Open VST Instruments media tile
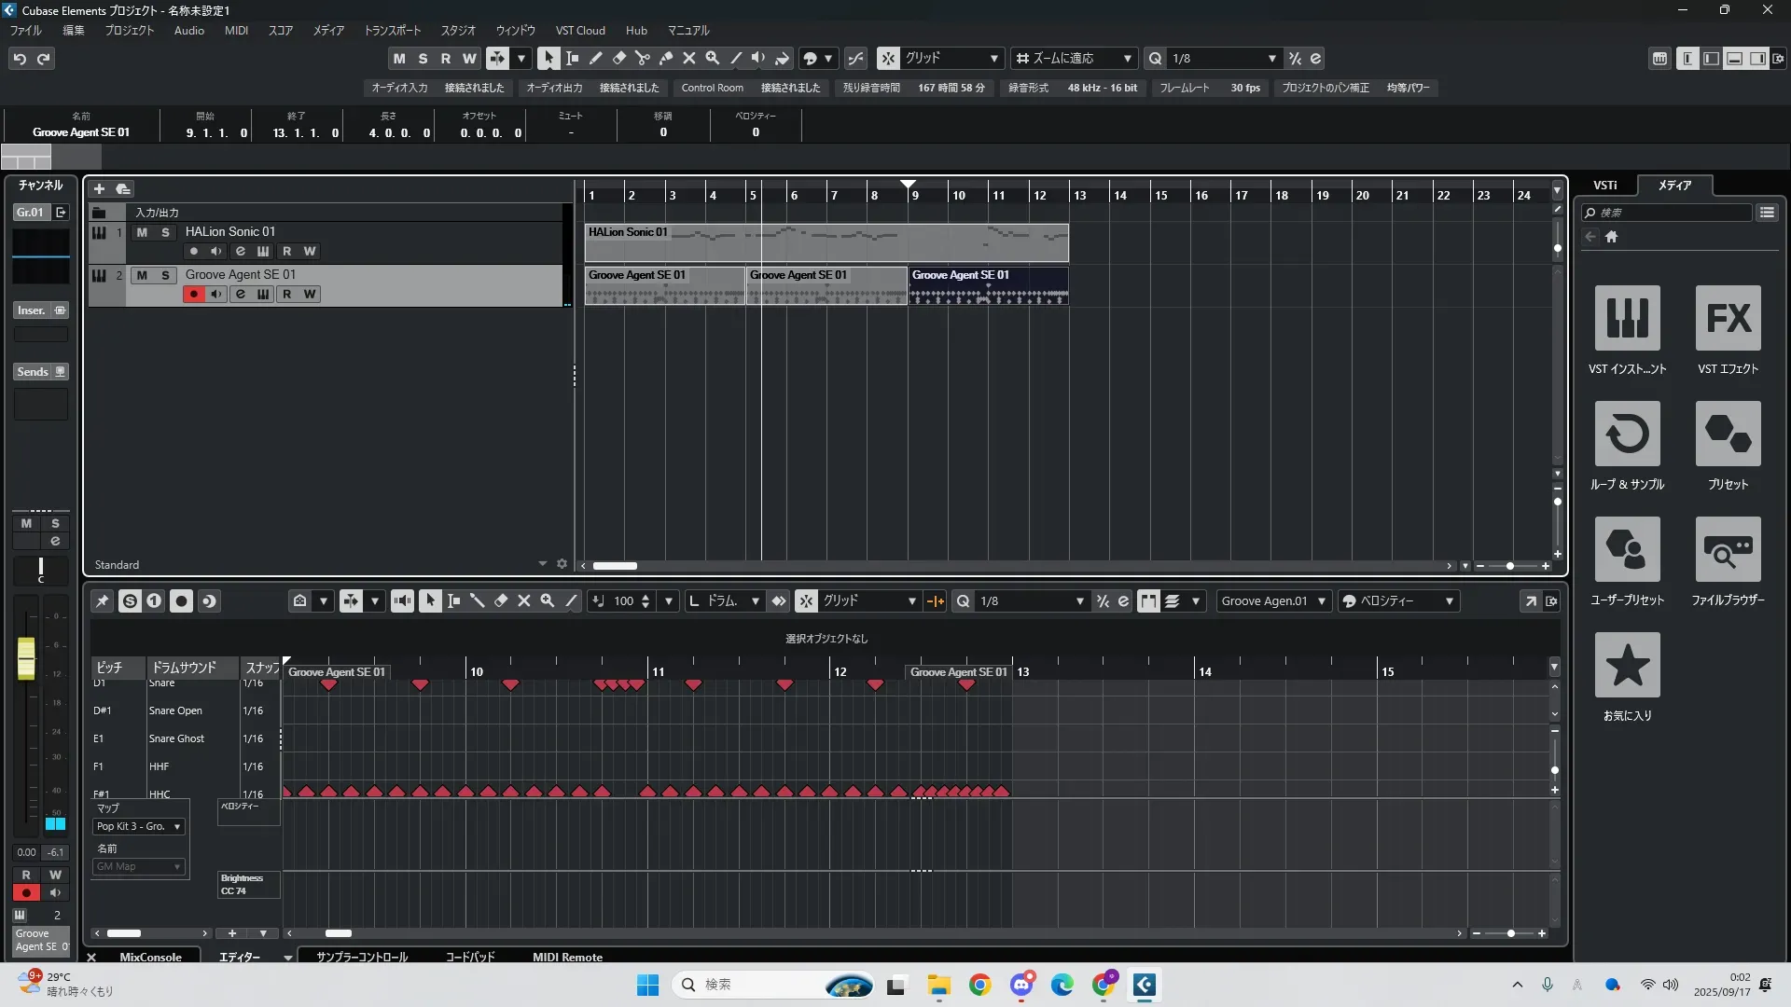Viewport: 1791px width, 1007px height. (x=1627, y=318)
